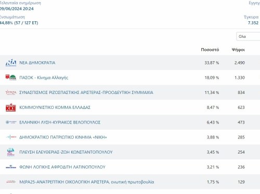260x194 pixels.
Task: Open ΣΥΝΑΣΠΙΣΜΟΣ ΡΙΖΟΣΠΑΣΤΙΚΗΣ ΑΡΙΣΤΕΡΑΣ party link
Action: [x=86, y=92]
